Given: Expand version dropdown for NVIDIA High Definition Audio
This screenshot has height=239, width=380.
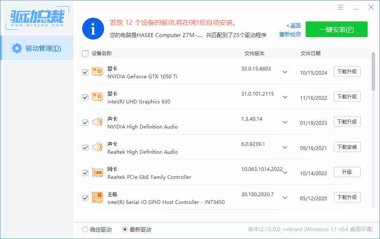Looking at the screenshot, I should 285,122.
